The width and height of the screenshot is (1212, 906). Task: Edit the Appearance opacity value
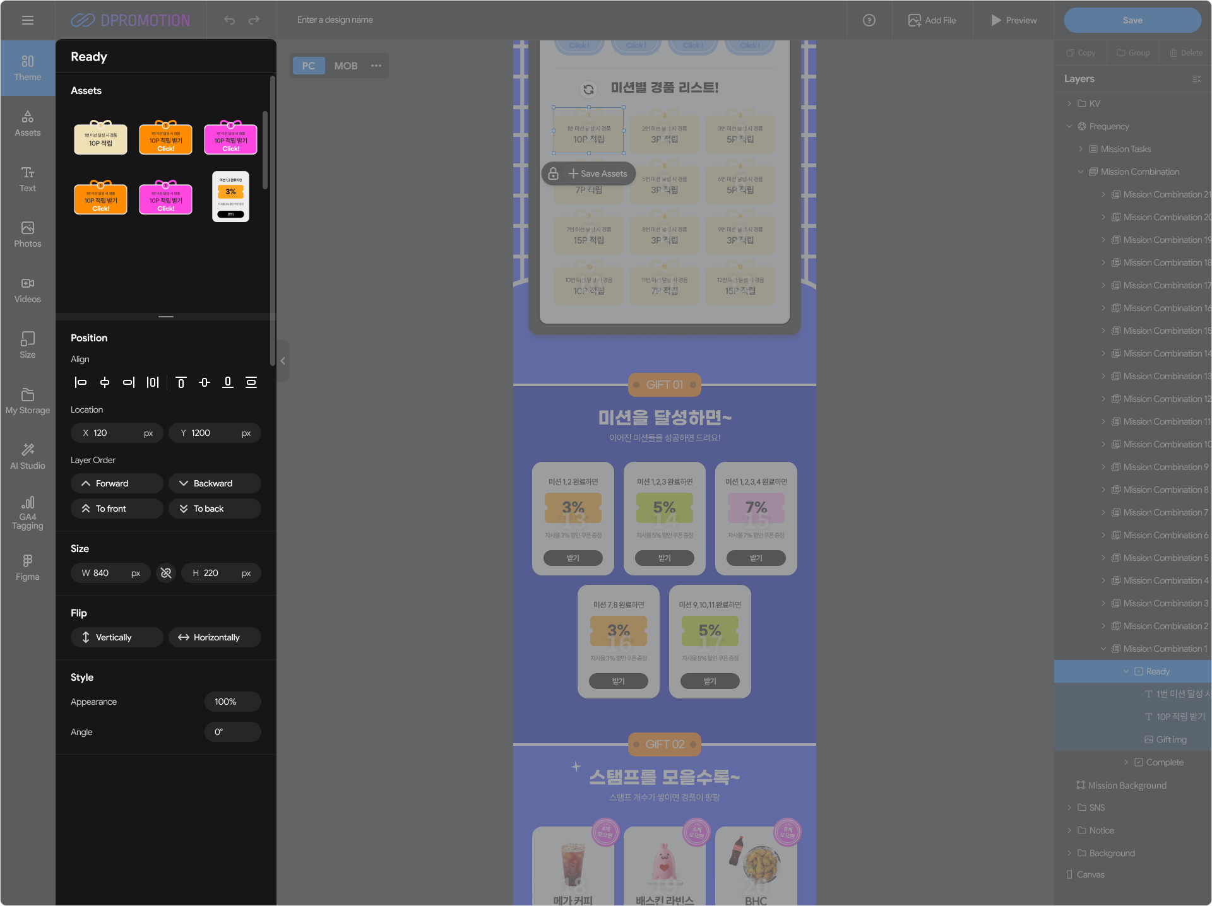pos(233,702)
